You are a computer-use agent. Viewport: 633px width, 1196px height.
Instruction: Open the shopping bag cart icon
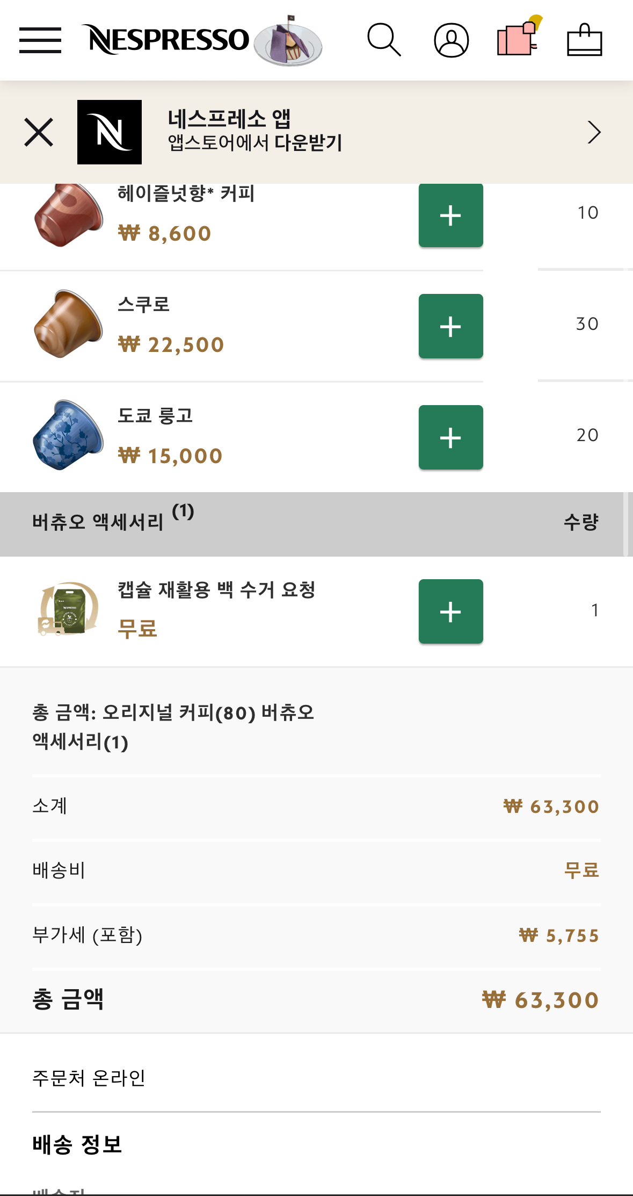[584, 40]
